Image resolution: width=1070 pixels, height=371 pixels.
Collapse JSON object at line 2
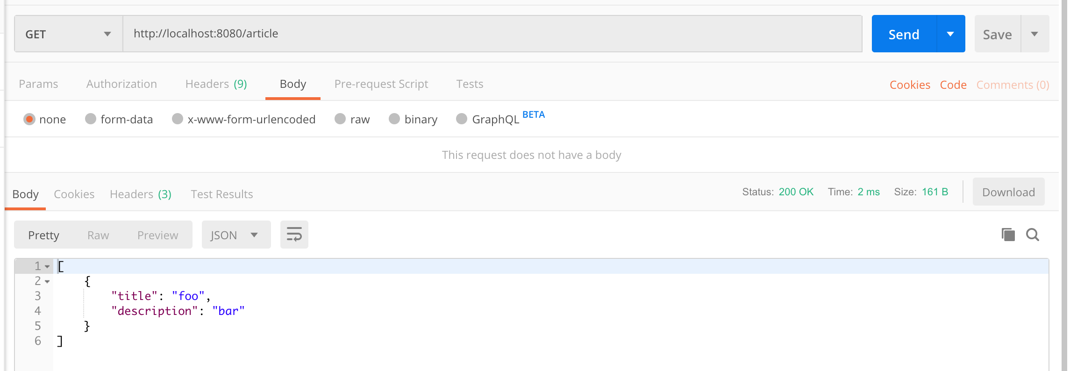tap(47, 282)
